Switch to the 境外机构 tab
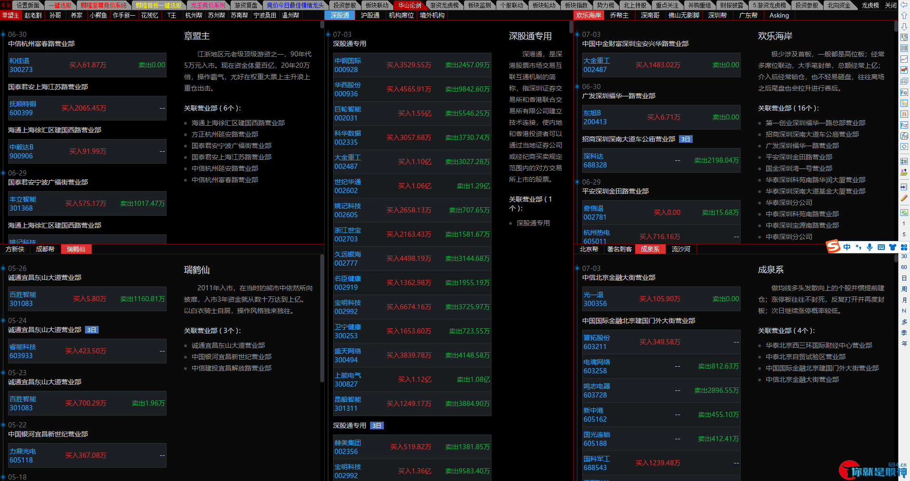This screenshot has width=910, height=481. coord(432,15)
